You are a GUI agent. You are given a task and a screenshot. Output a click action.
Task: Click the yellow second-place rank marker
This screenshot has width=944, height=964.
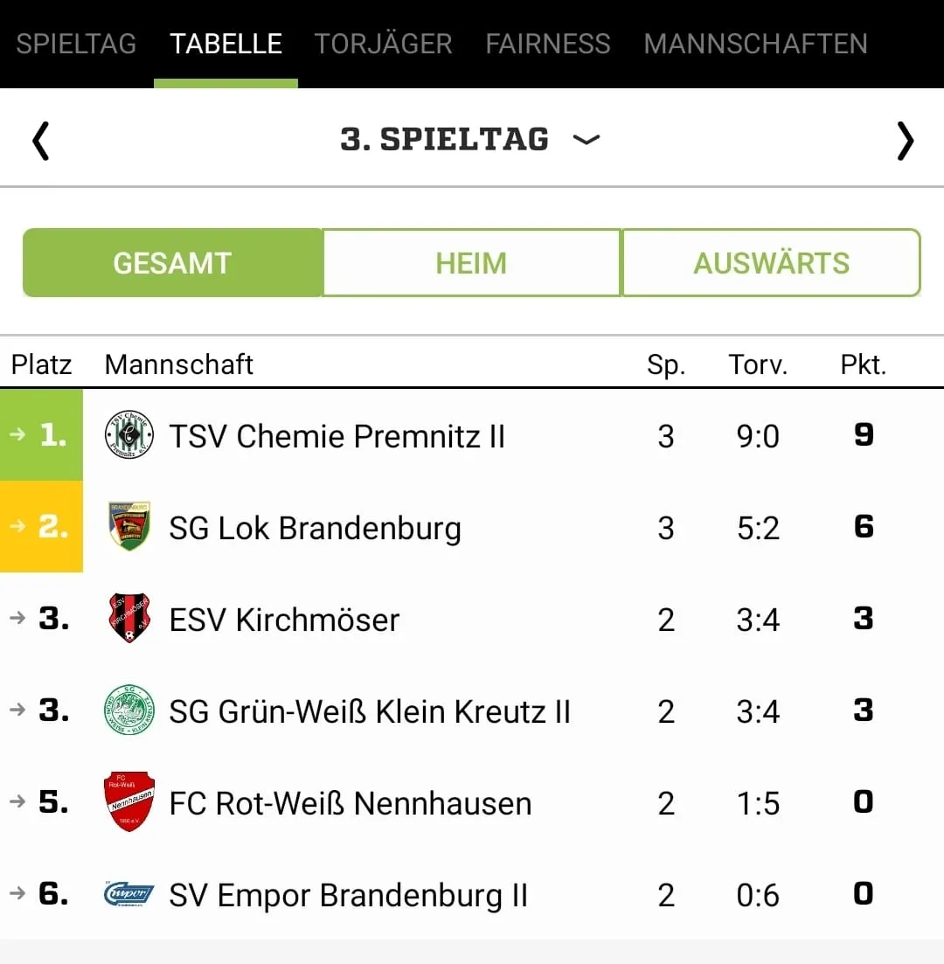(x=42, y=527)
